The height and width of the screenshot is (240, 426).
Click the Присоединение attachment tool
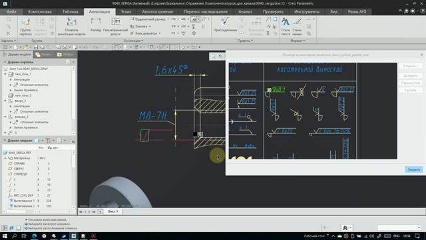click(225, 25)
